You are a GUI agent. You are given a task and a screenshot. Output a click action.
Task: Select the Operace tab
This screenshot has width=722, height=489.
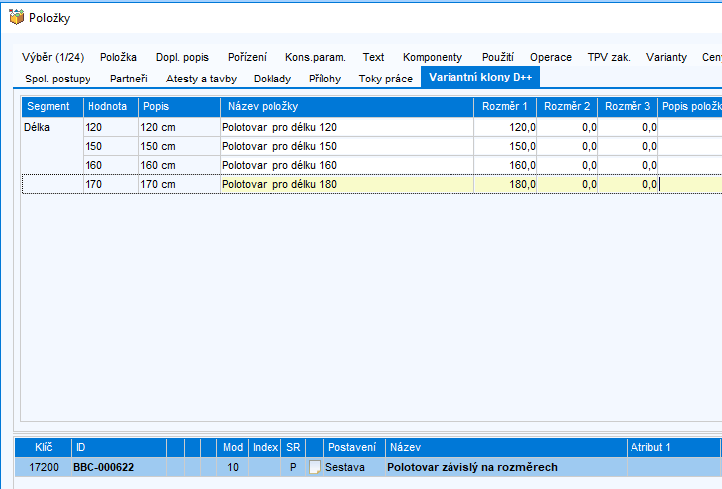[x=550, y=57]
